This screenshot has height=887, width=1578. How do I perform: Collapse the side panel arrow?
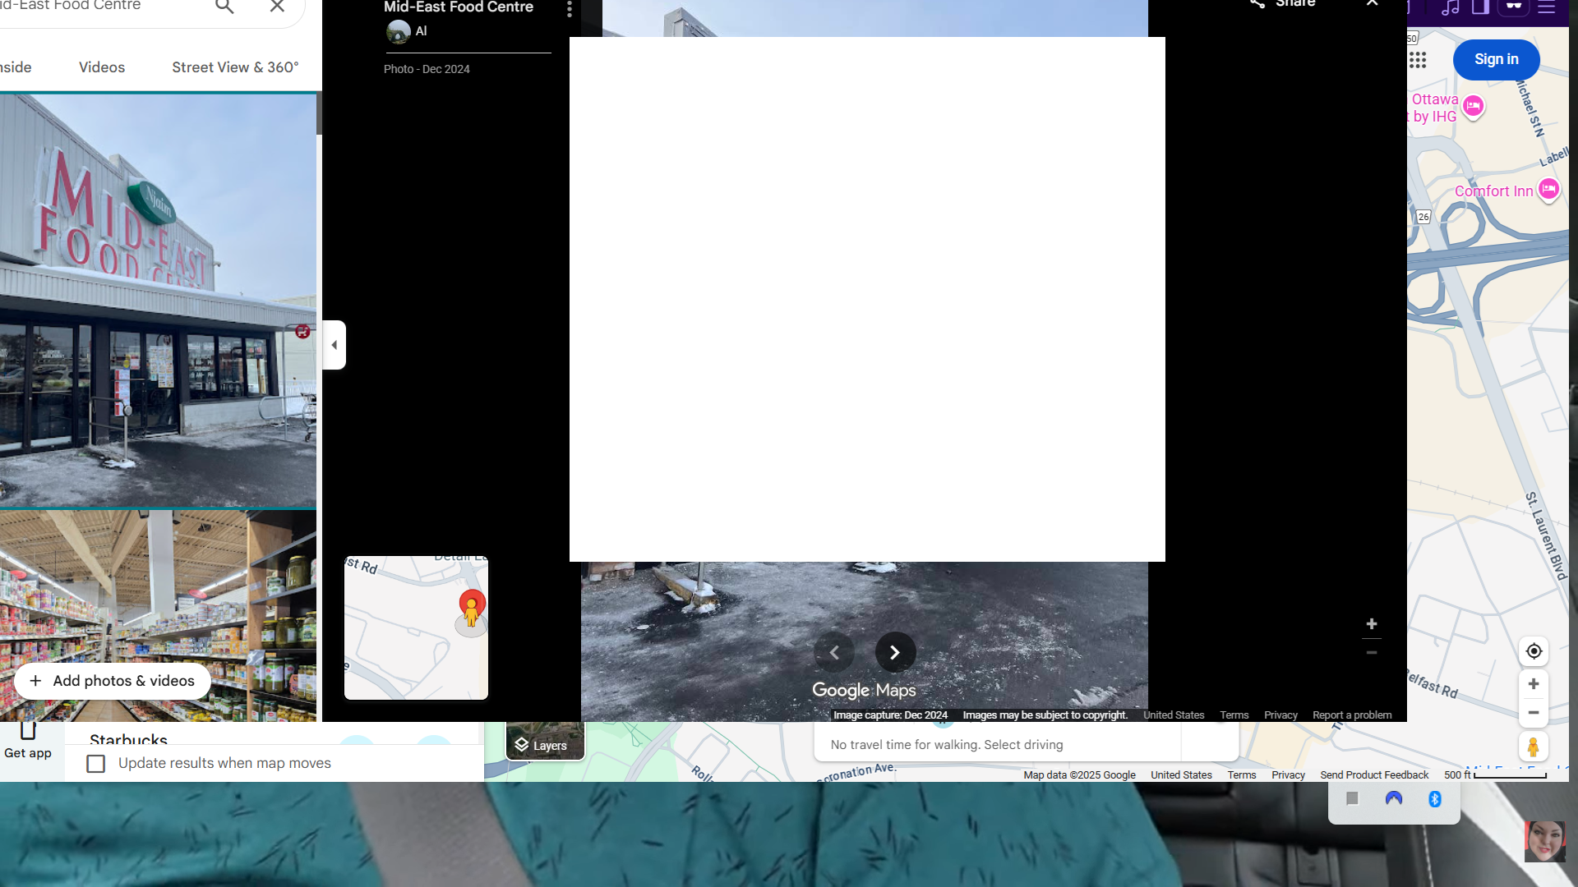(x=334, y=345)
